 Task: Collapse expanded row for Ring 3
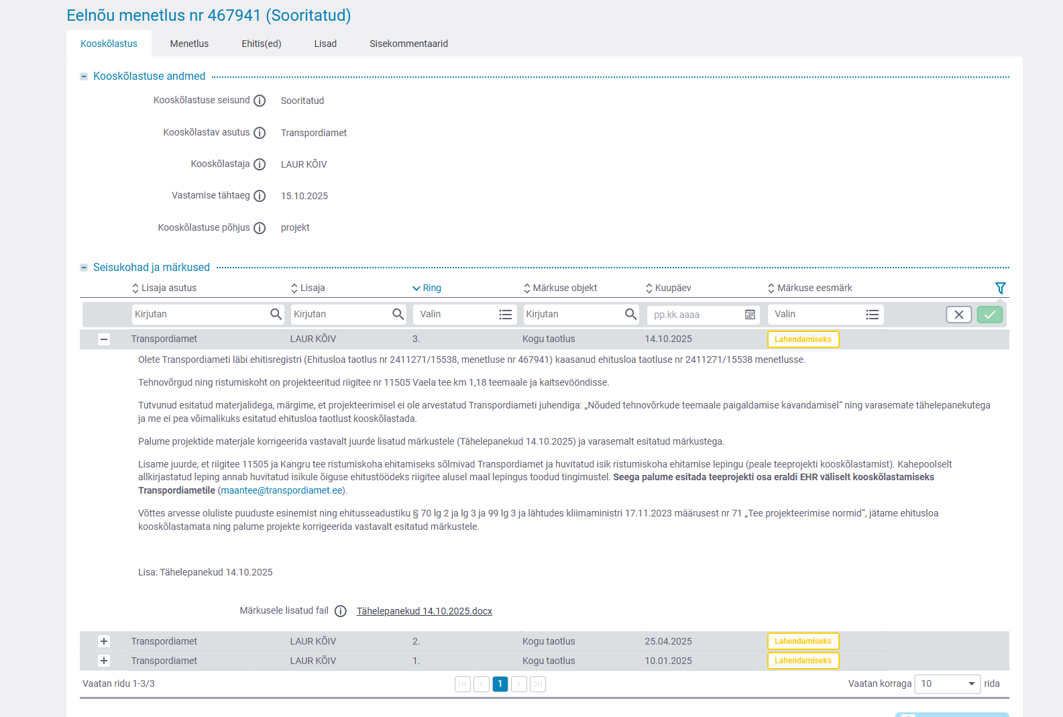[x=104, y=339]
